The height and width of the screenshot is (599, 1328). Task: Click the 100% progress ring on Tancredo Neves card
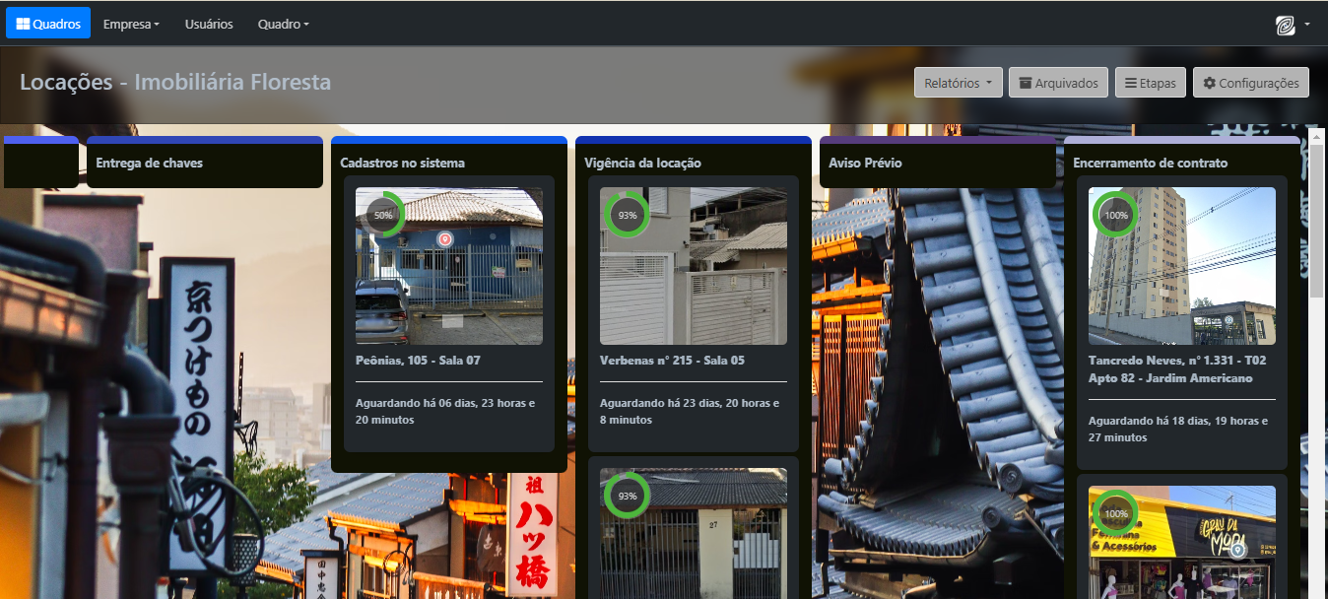(1115, 215)
